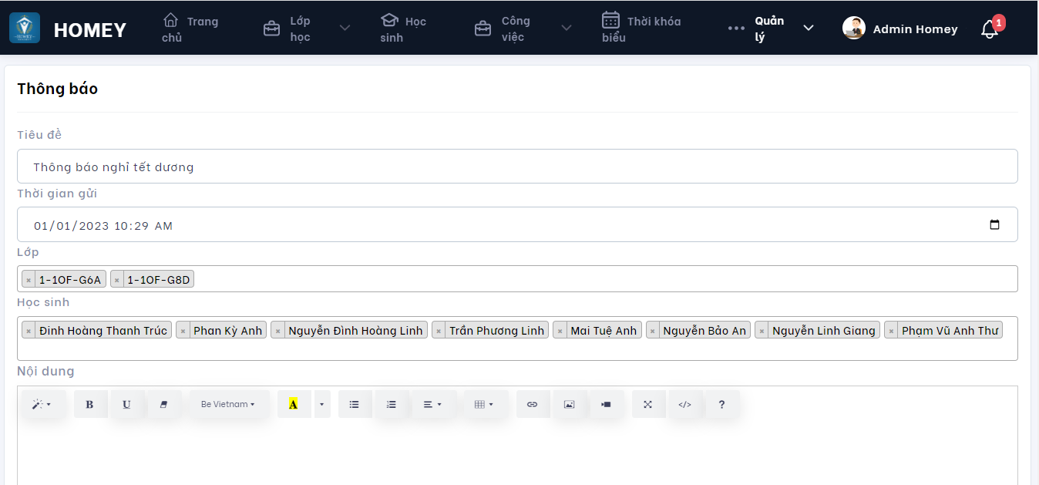The image size is (1039, 485).
Task: Open the magic wand style dropdown
Action: pos(42,404)
